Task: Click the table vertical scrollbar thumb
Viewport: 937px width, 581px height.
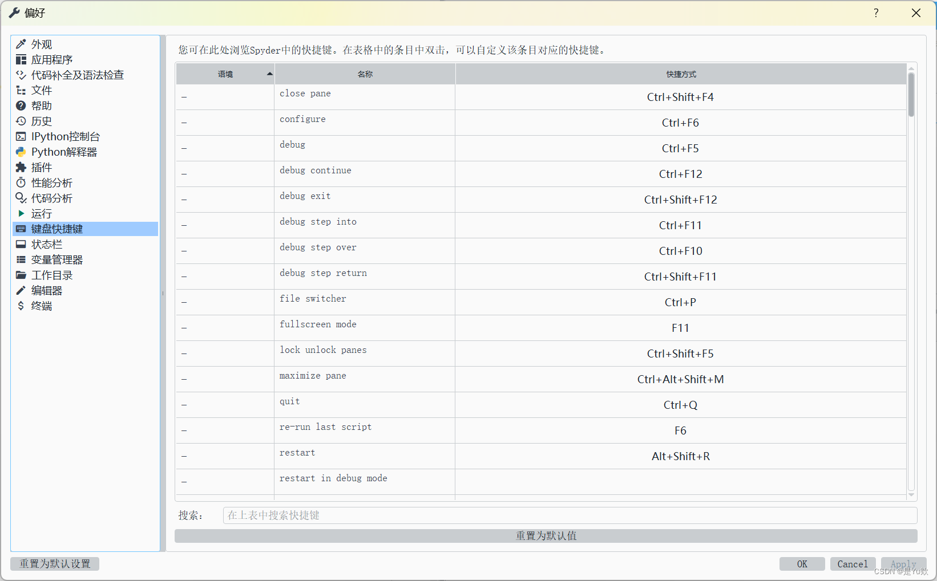Action: [x=911, y=95]
